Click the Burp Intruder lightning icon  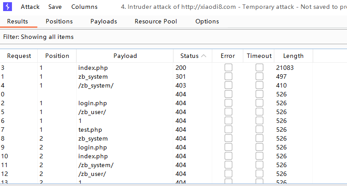point(8,7)
